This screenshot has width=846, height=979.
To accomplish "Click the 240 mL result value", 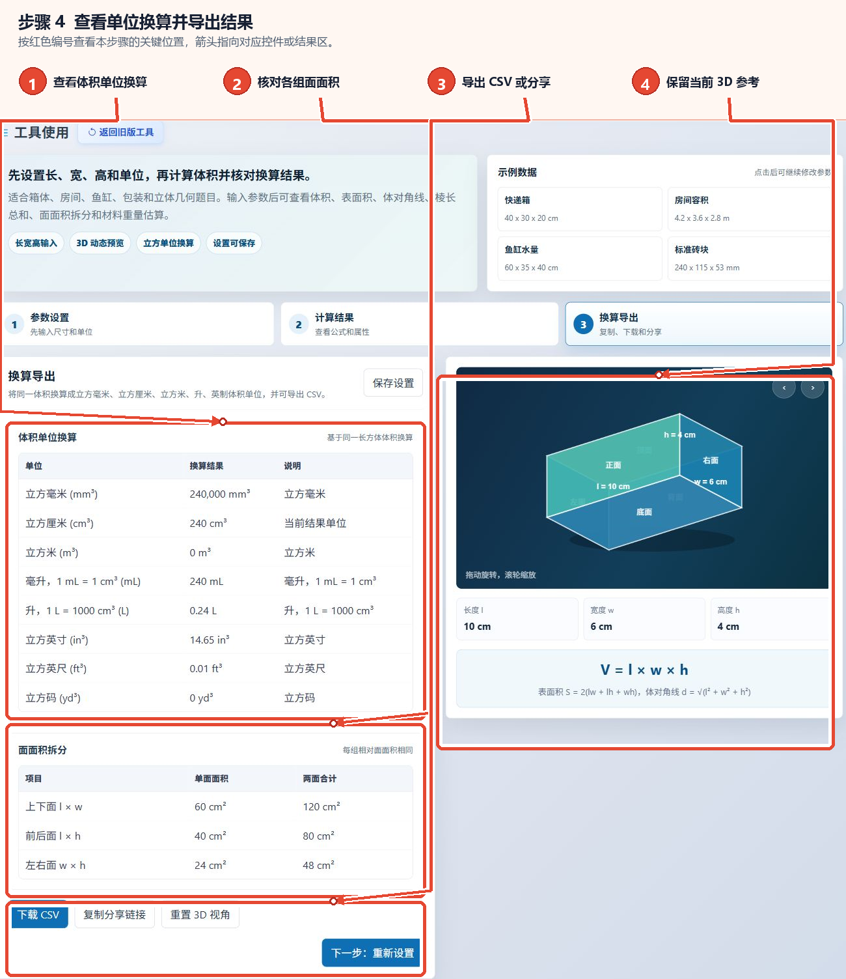I will point(206,582).
